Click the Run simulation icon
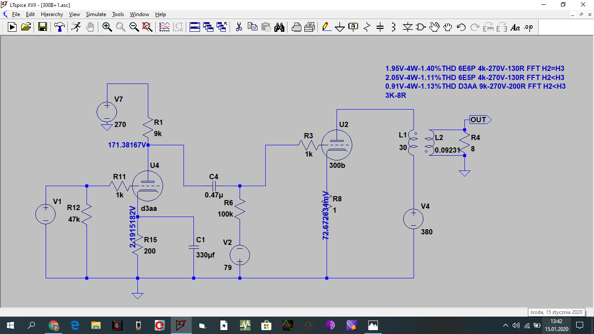 click(x=12, y=27)
